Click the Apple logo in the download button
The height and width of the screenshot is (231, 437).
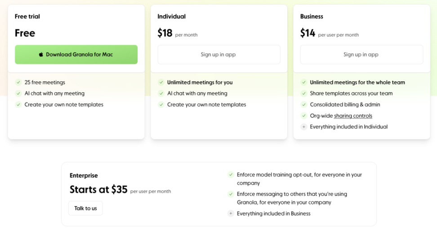pyautogui.click(x=41, y=54)
